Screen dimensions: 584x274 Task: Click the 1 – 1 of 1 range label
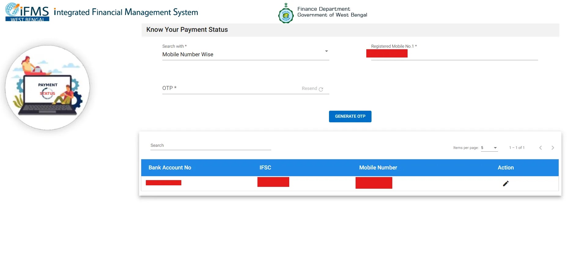pos(517,148)
